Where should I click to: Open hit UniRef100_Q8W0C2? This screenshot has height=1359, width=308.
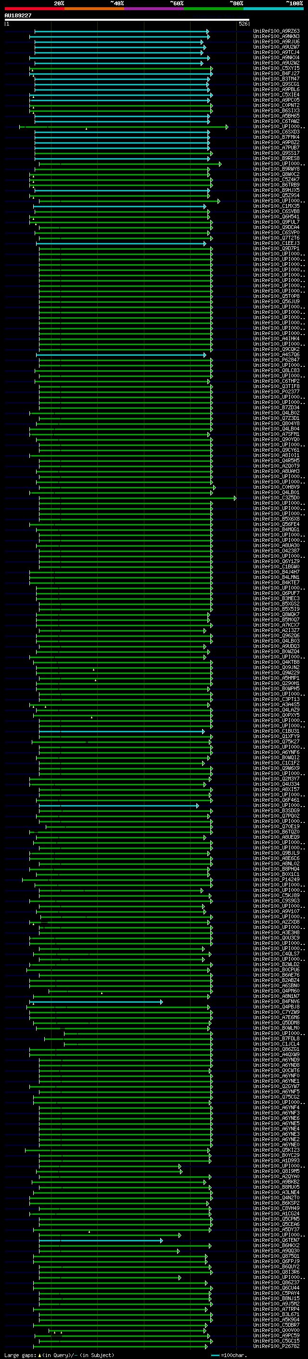click(x=276, y=174)
